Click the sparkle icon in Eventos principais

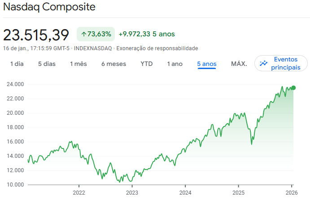click(x=264, y=63)
